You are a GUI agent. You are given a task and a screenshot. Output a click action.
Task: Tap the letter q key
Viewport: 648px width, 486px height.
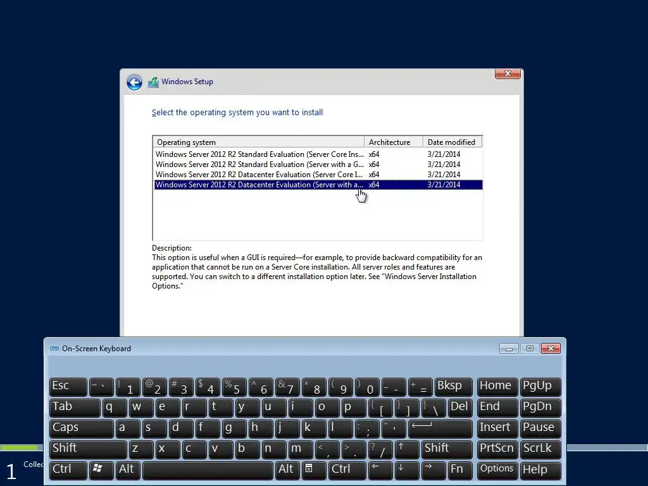[x=115, y=408]
